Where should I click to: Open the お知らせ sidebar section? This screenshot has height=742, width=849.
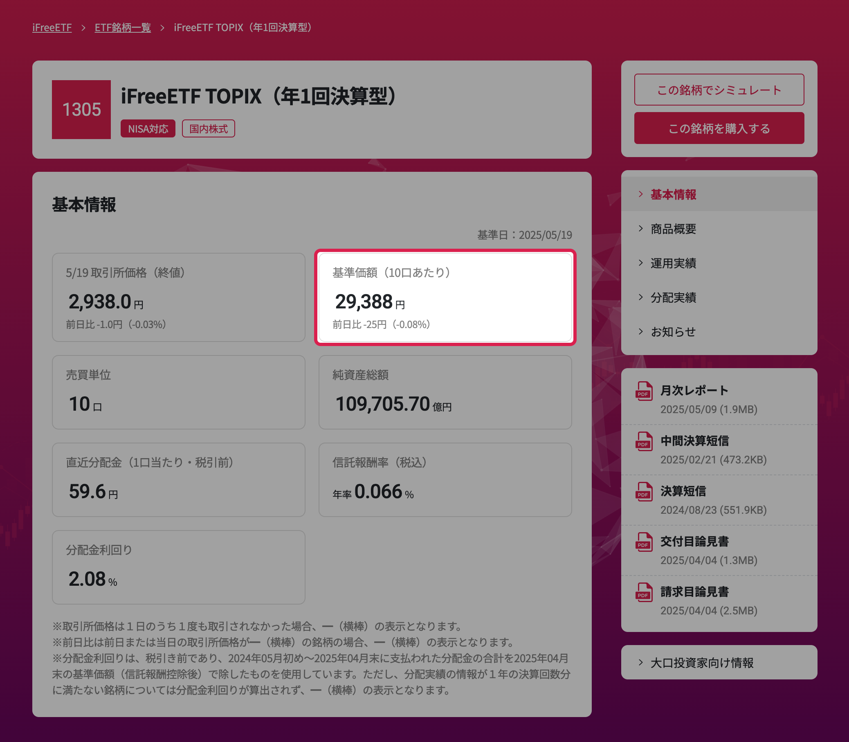point(719,332)
